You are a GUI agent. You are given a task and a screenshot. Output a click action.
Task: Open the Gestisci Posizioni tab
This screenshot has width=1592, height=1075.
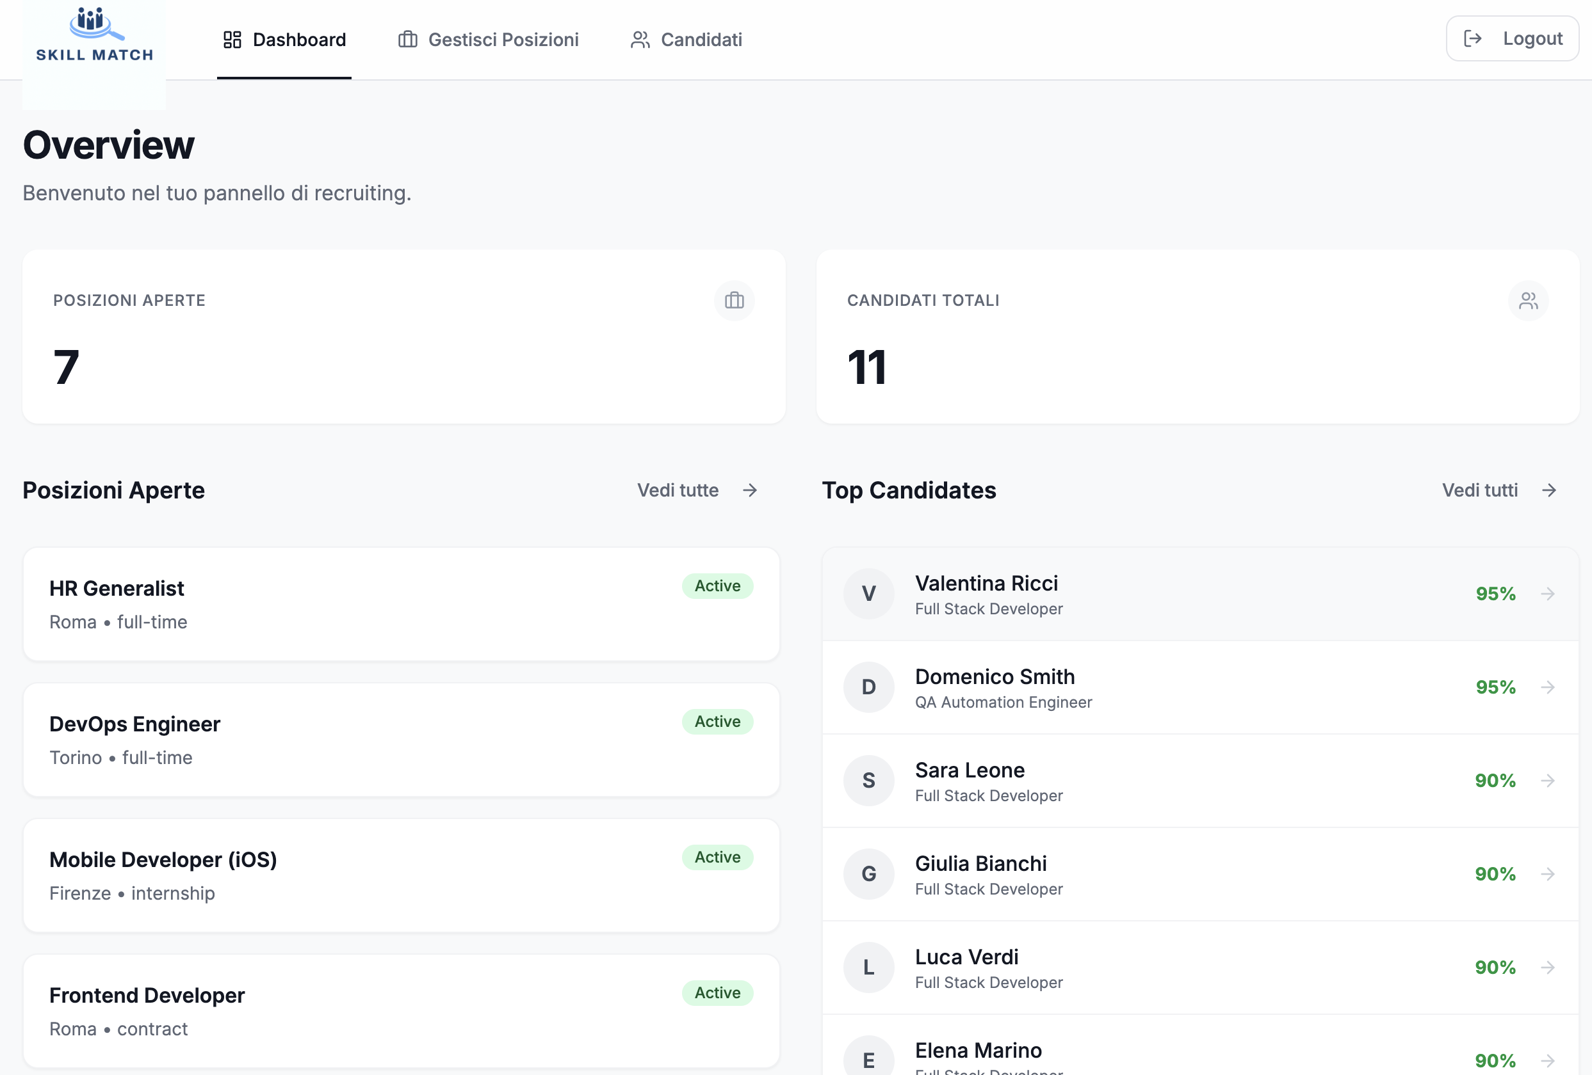pos(489,40)
